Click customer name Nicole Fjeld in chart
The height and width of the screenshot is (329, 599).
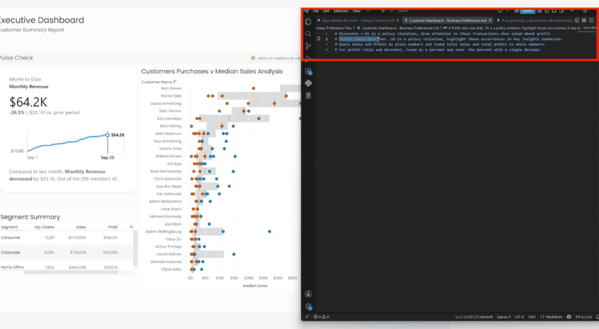click(x=171, y=96)
